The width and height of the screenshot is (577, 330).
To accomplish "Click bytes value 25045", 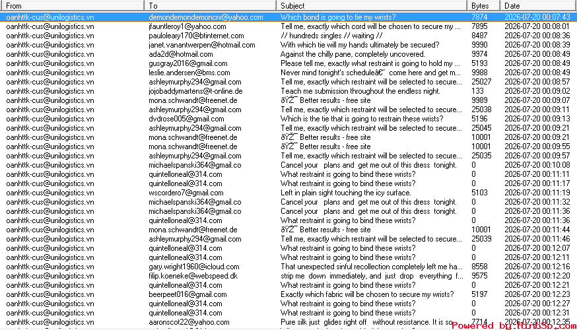I will pos(481,128).
